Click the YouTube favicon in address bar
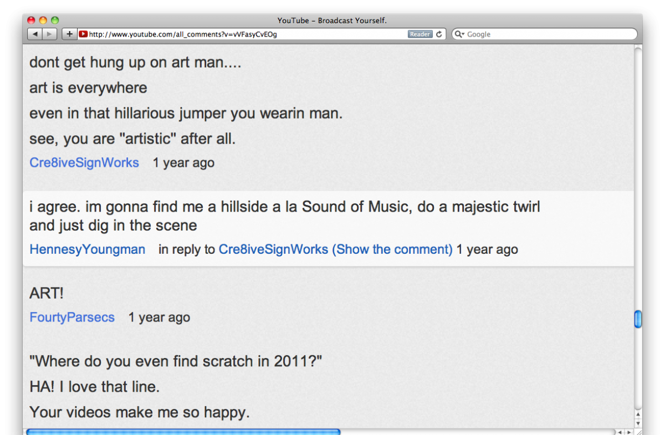Viewport: 665px width, 435px height. pos(83,34)
